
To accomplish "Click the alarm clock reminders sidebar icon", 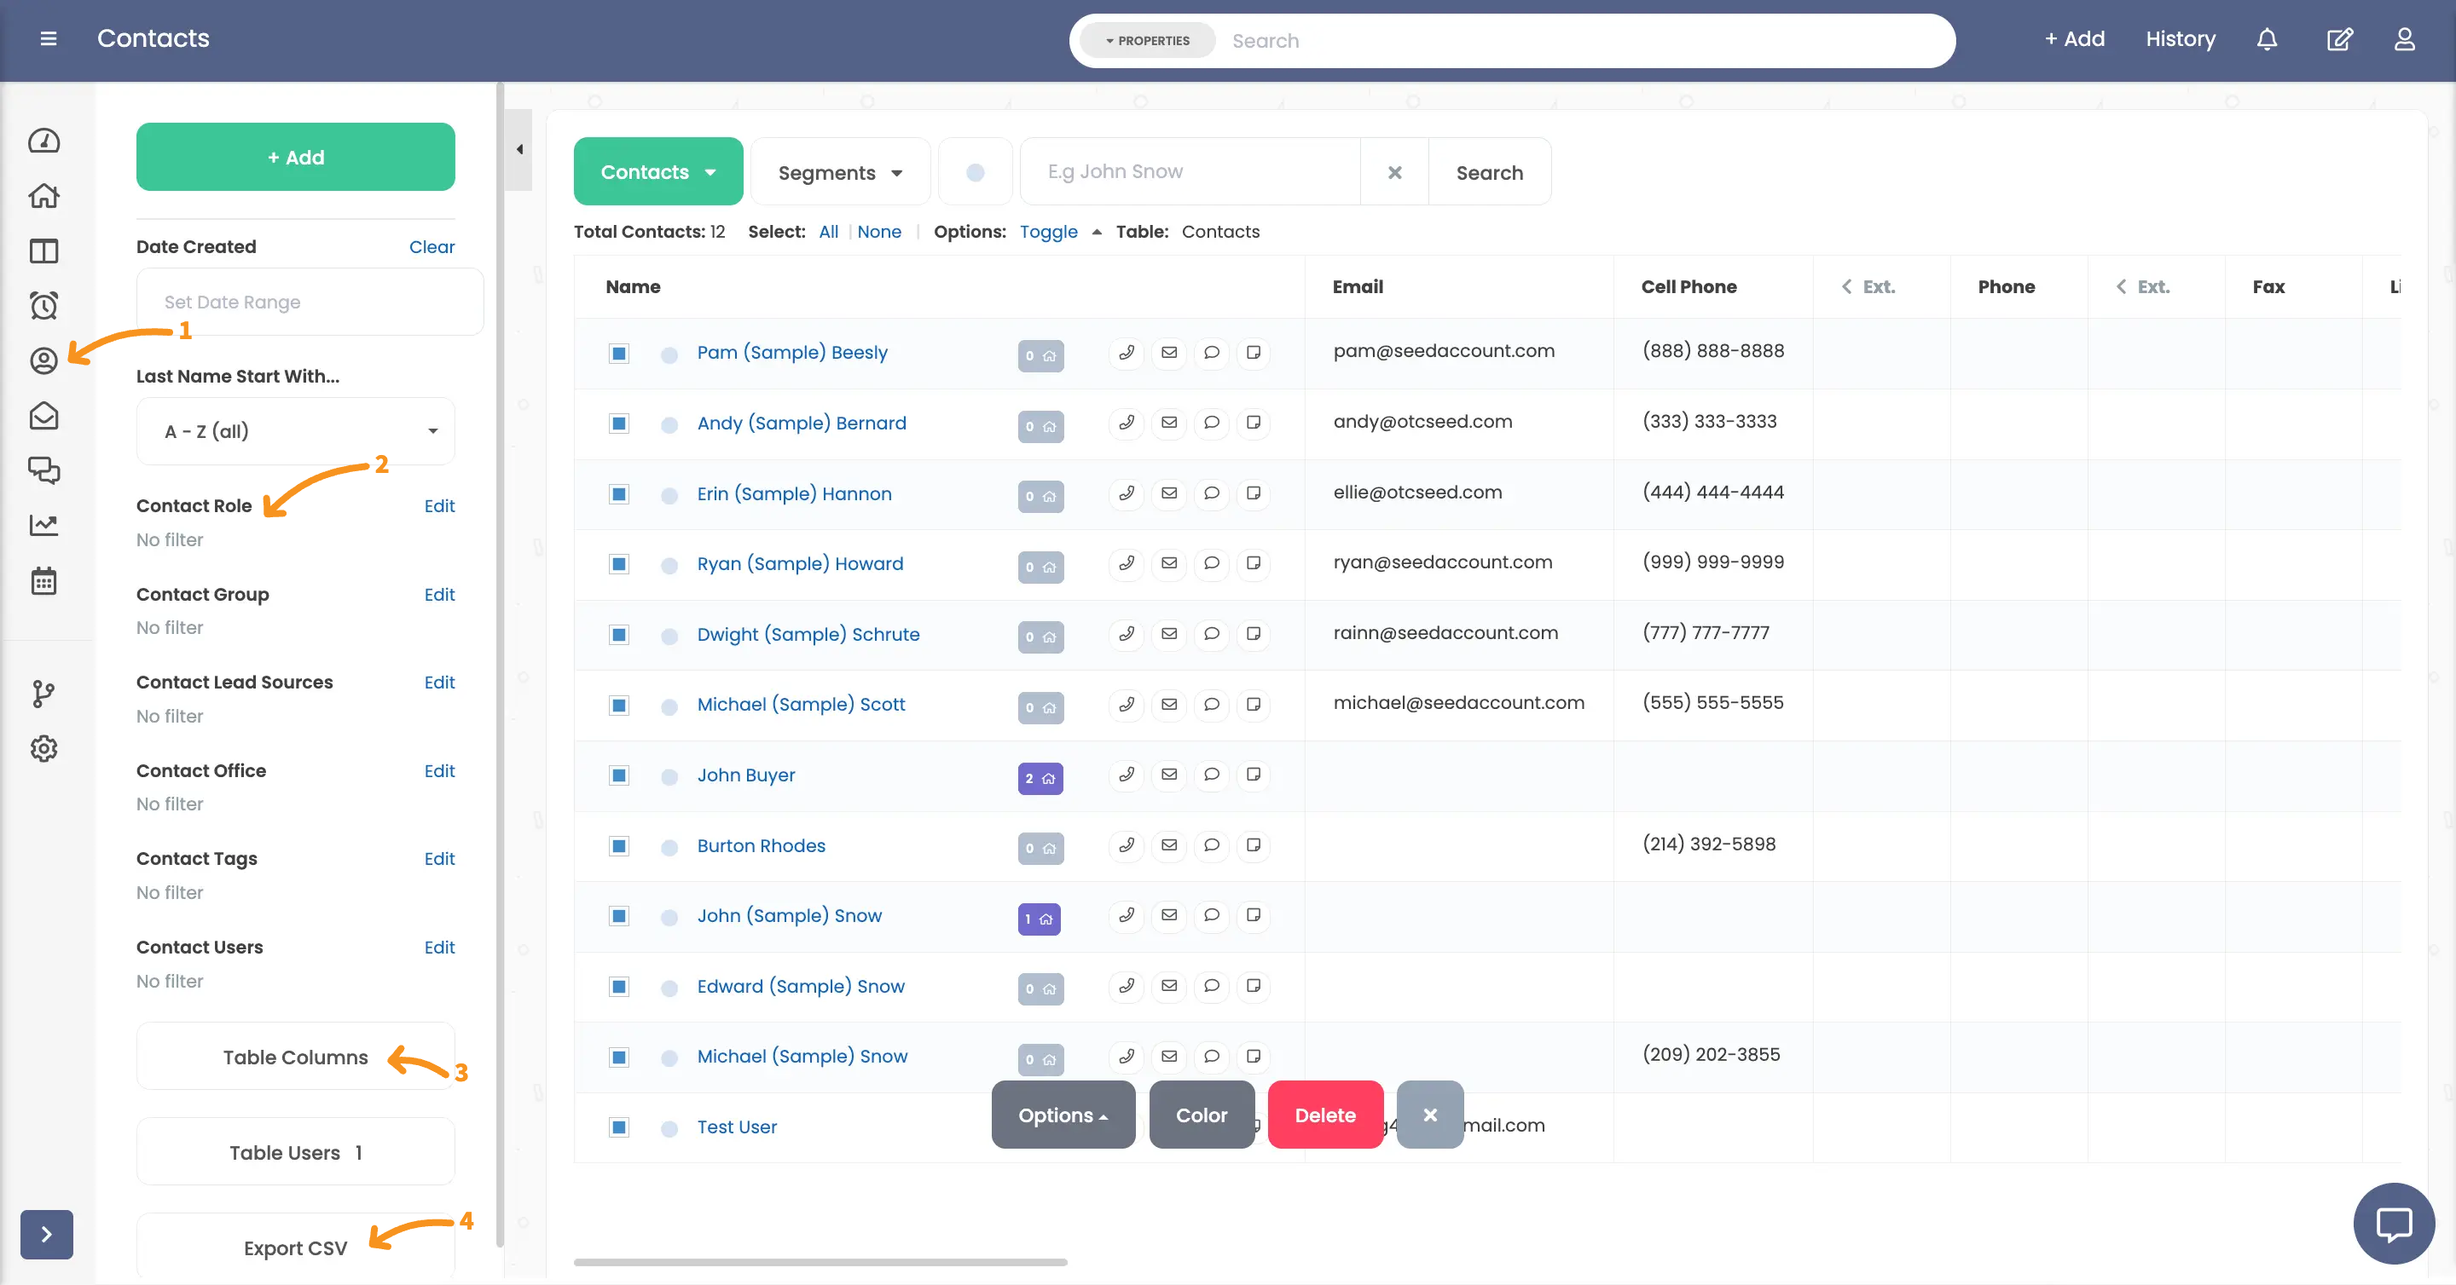I will pos(43,306).
